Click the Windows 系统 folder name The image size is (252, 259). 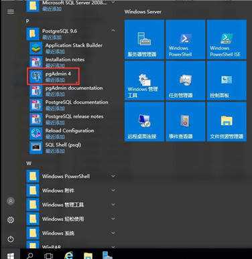tap(58, 233)
